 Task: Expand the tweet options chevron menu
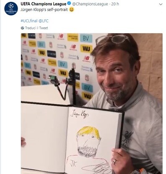pos(161,4)
